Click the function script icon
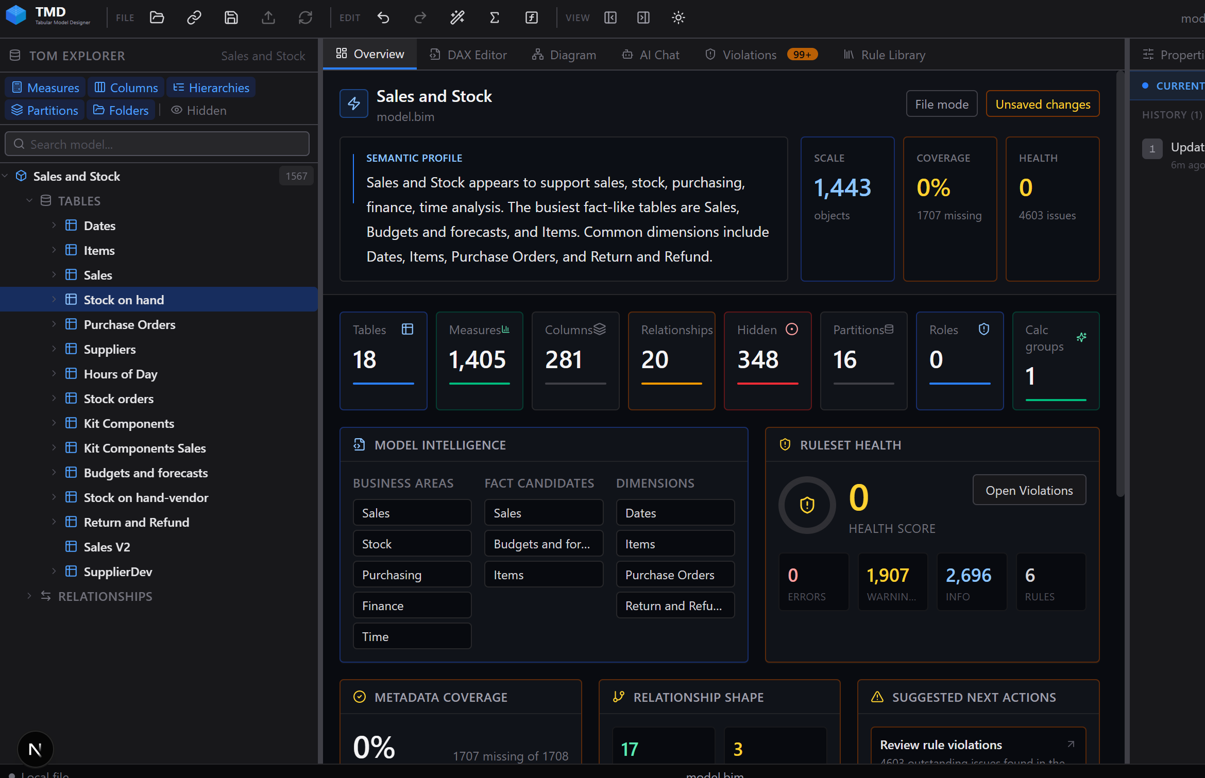 tap(532, 18)
